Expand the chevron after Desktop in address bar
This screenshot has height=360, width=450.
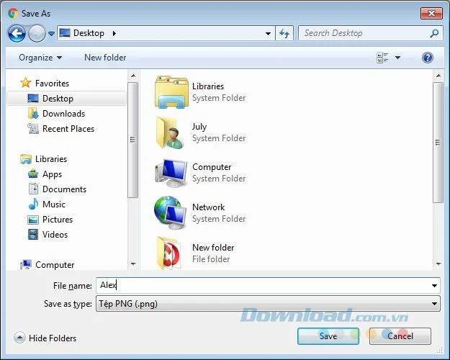pyautogui.click(x=114, y=33)
